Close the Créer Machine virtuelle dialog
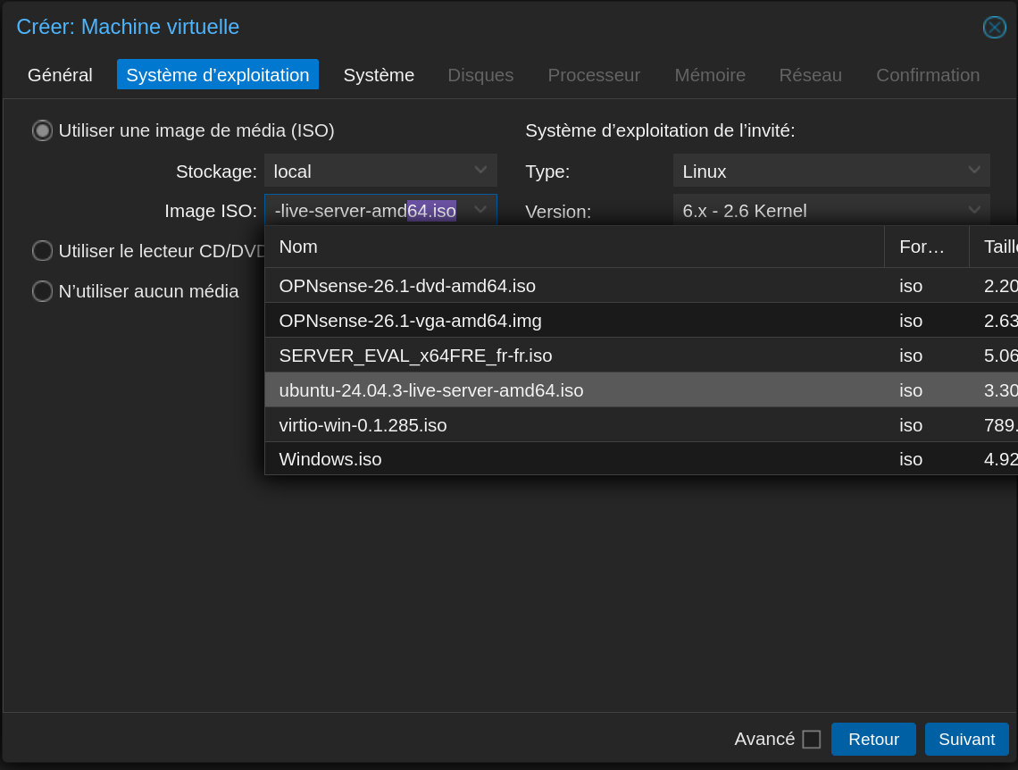This screenshot has width=1018, height=770. point(994,28)
